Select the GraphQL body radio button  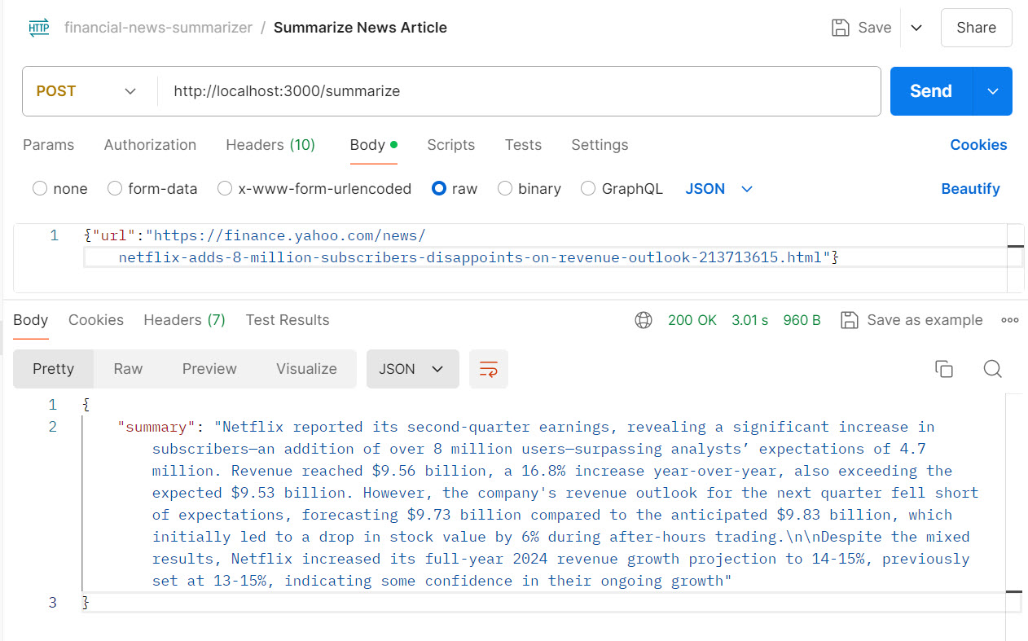click(x=588, y=189)
